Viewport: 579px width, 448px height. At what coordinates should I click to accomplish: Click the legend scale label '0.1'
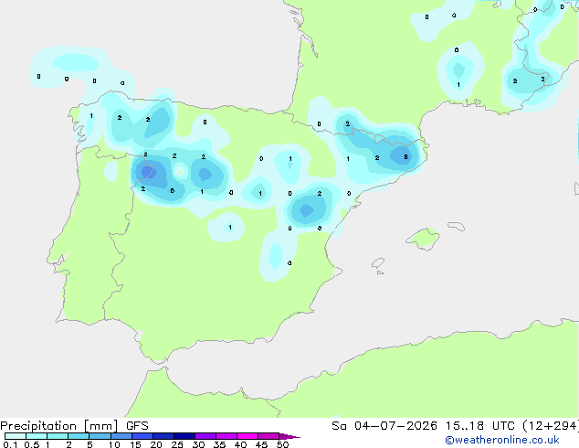click(10, 444)
